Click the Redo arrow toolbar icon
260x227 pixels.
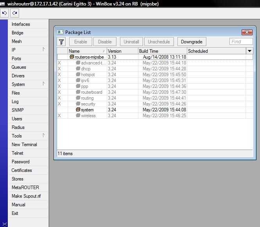14,13
